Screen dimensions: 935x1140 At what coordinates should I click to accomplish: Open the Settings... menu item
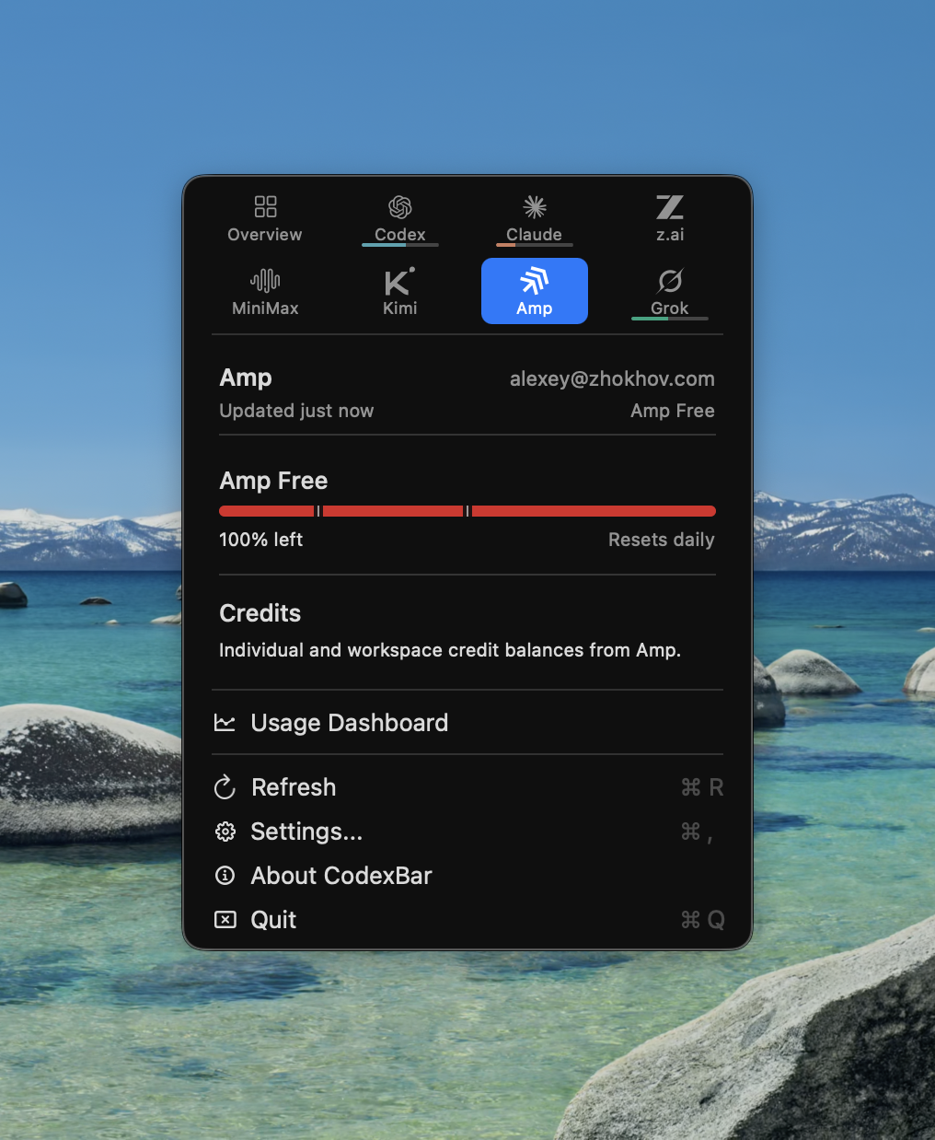coord(467,832)
